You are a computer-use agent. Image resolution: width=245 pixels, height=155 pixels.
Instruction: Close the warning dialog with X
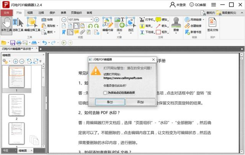coord(154,59)
